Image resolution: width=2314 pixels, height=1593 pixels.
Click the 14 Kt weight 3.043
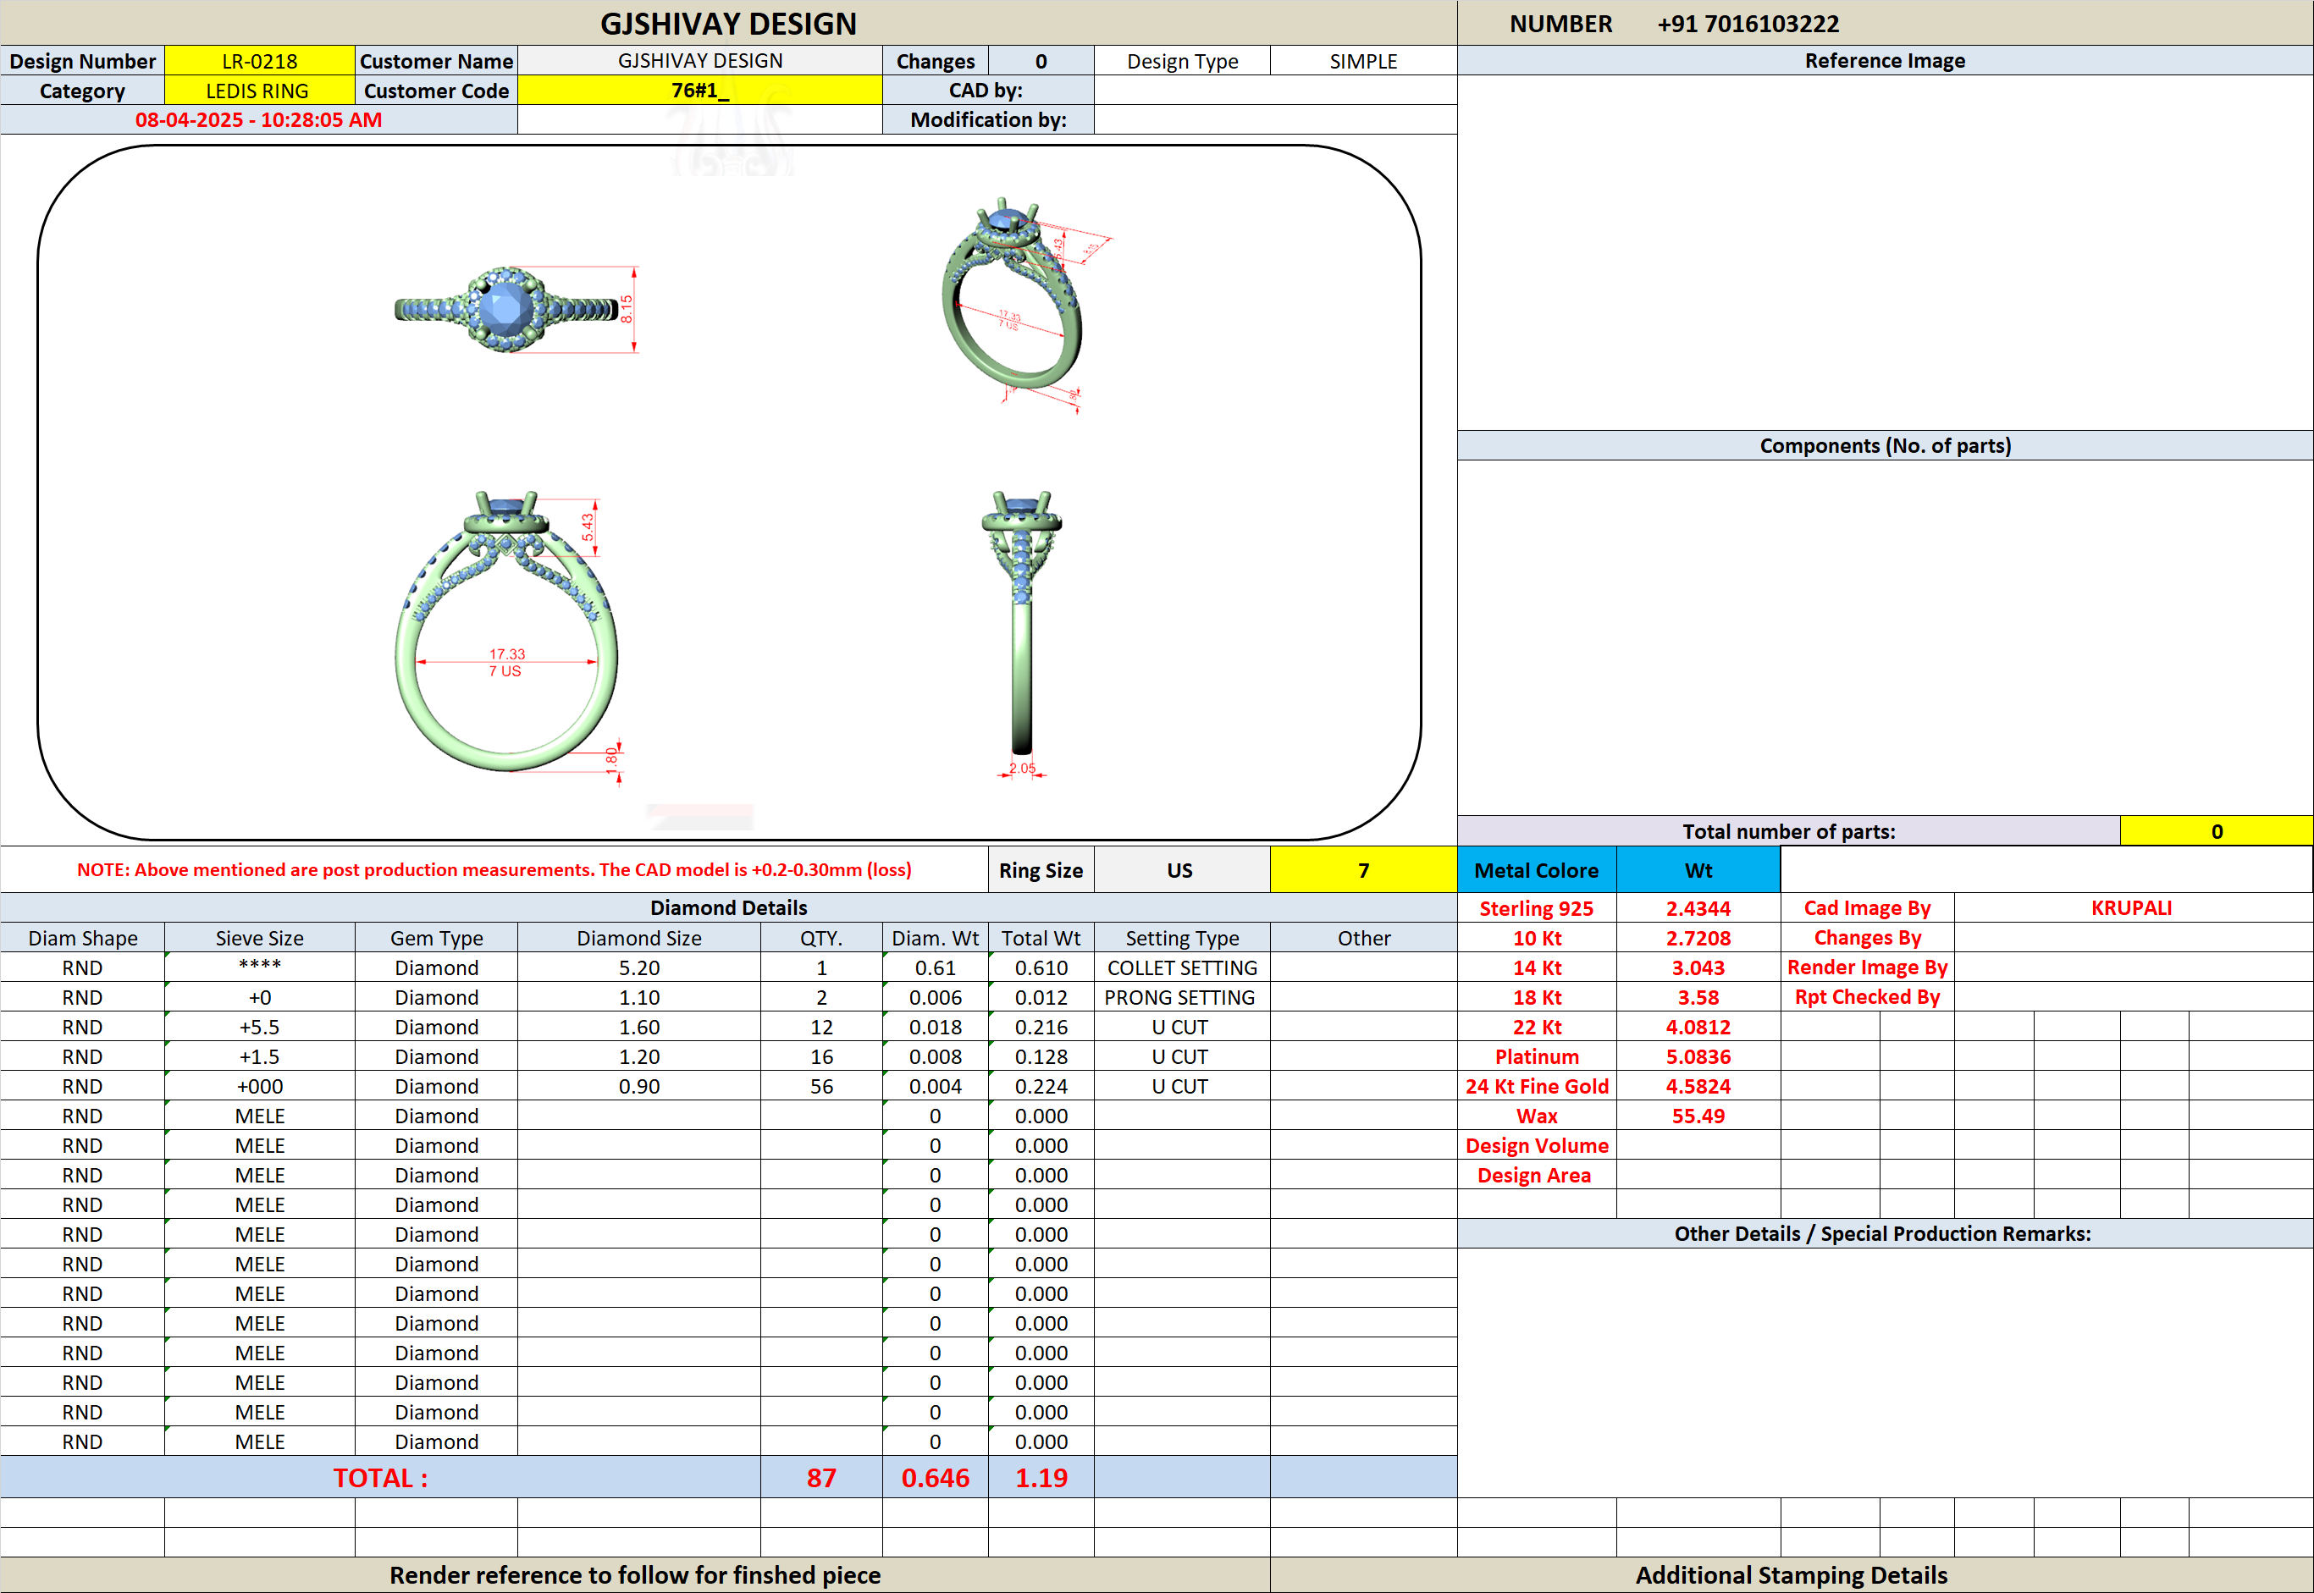click(1698, 968)
